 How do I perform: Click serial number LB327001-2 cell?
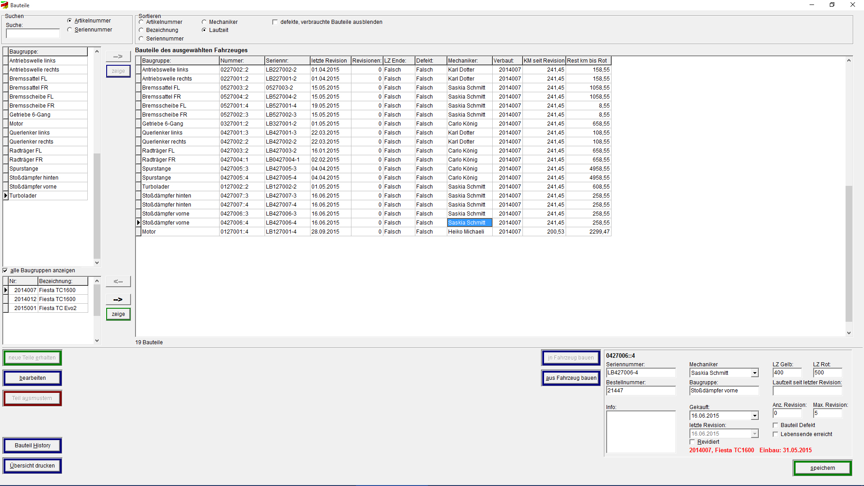[x=287, y=124]
